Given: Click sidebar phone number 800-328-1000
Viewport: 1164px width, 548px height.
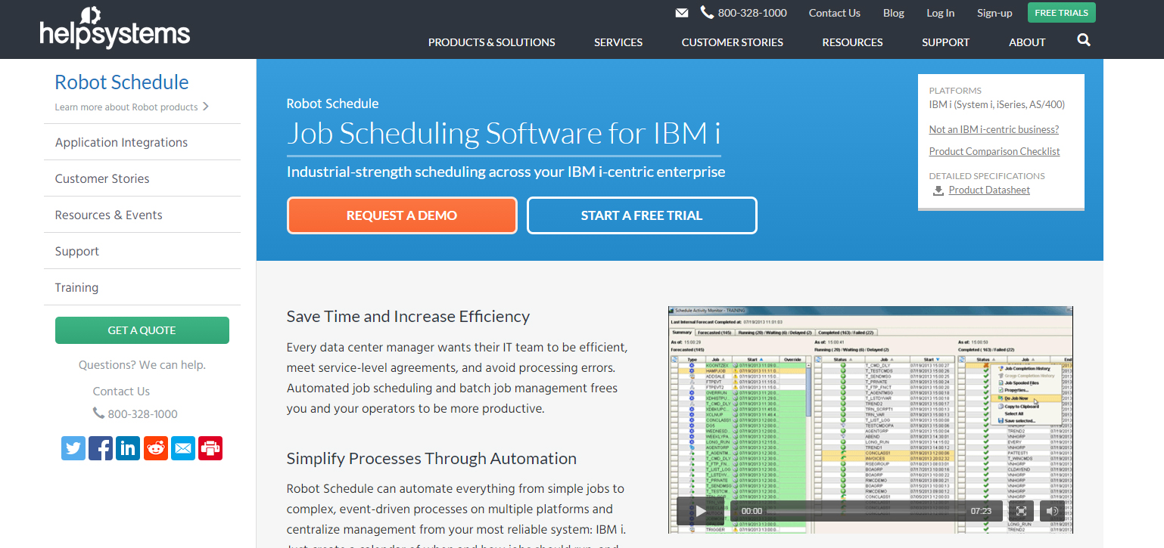Looking at the screenshot, I should point(142,413).
